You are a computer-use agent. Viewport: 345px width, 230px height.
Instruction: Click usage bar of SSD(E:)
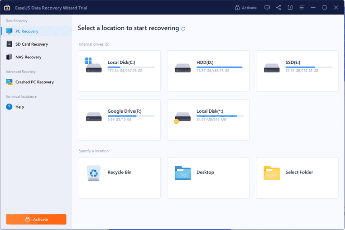[309, 67]
